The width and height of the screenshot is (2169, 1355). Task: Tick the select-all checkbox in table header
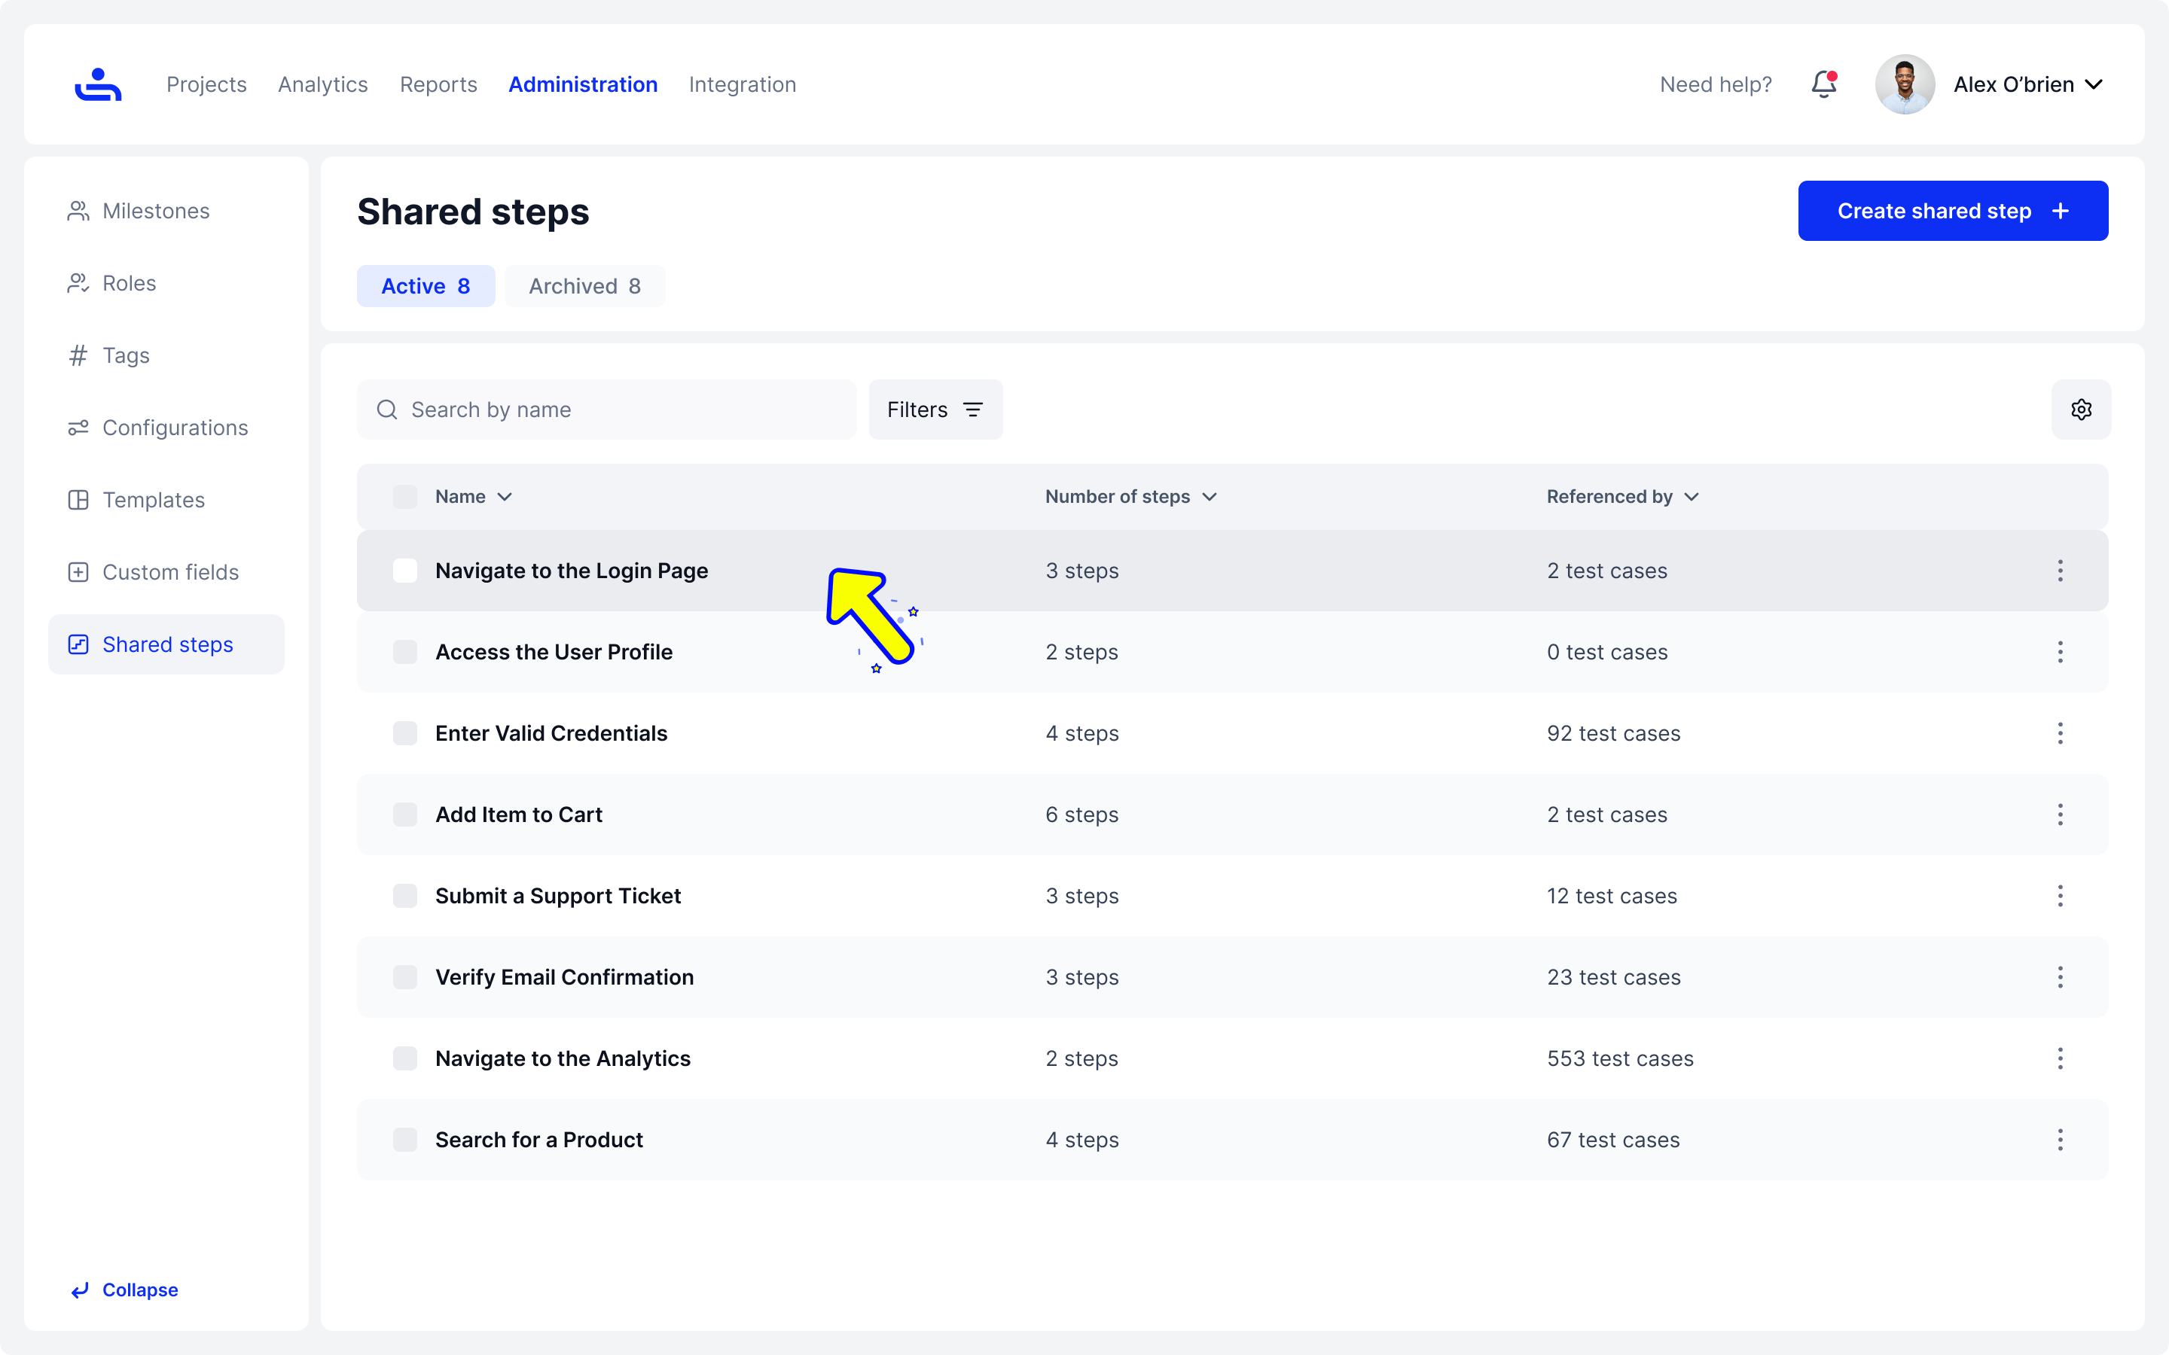[x=405, y=497]
